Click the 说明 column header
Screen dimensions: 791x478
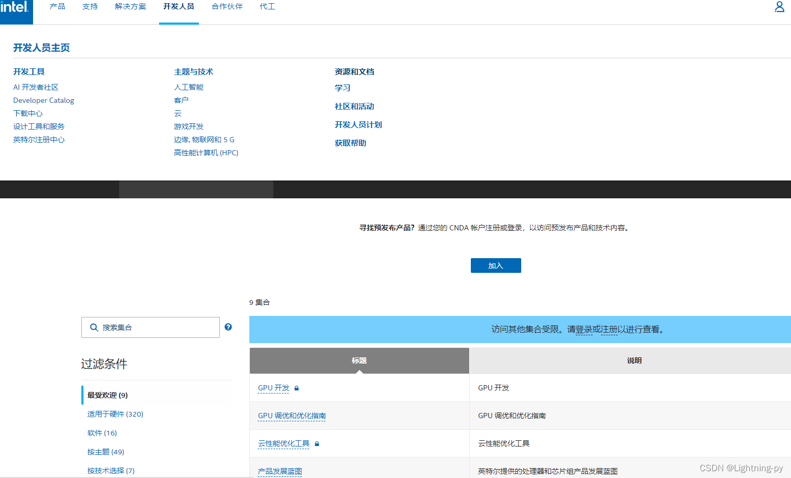pyautogui.click(x=634, y=360)
